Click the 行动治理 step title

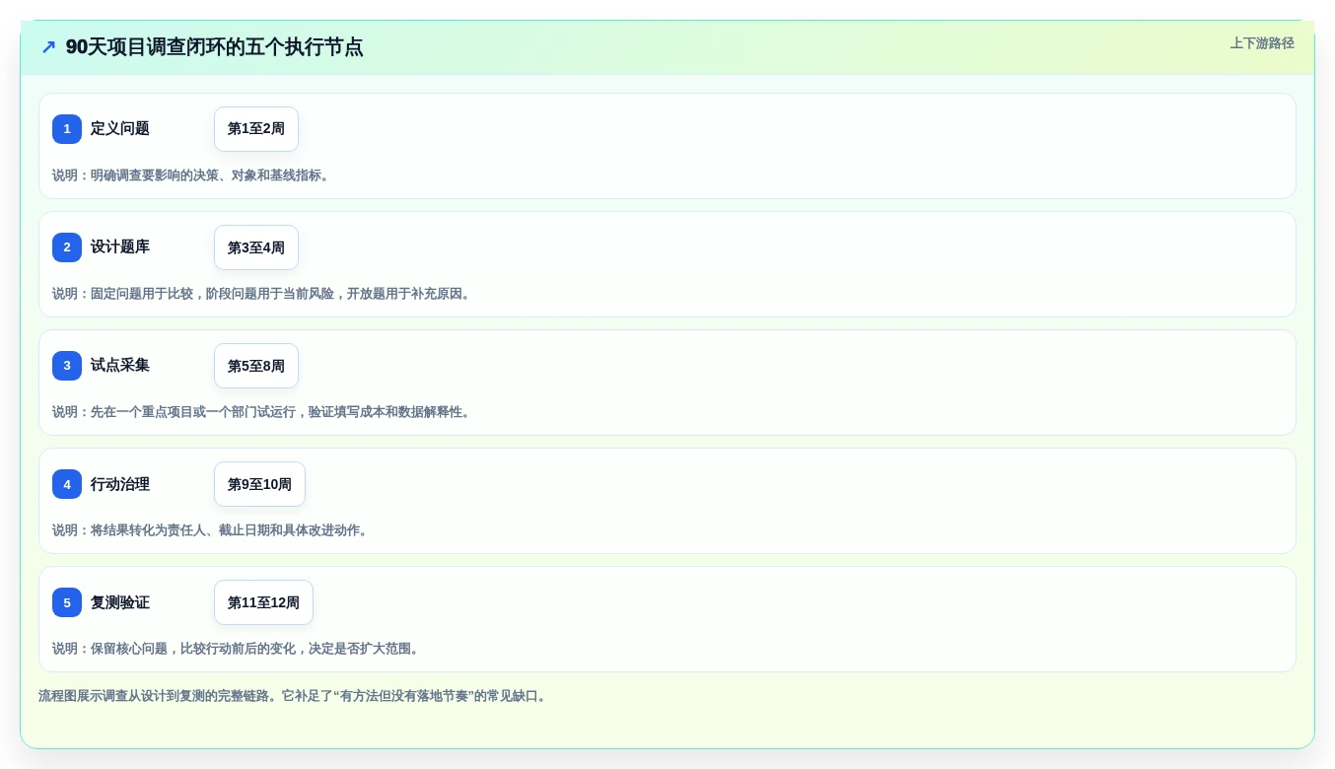point(120,484)
